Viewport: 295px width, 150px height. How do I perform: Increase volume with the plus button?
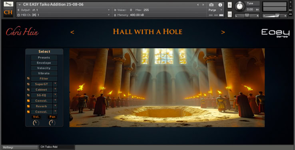285,16
